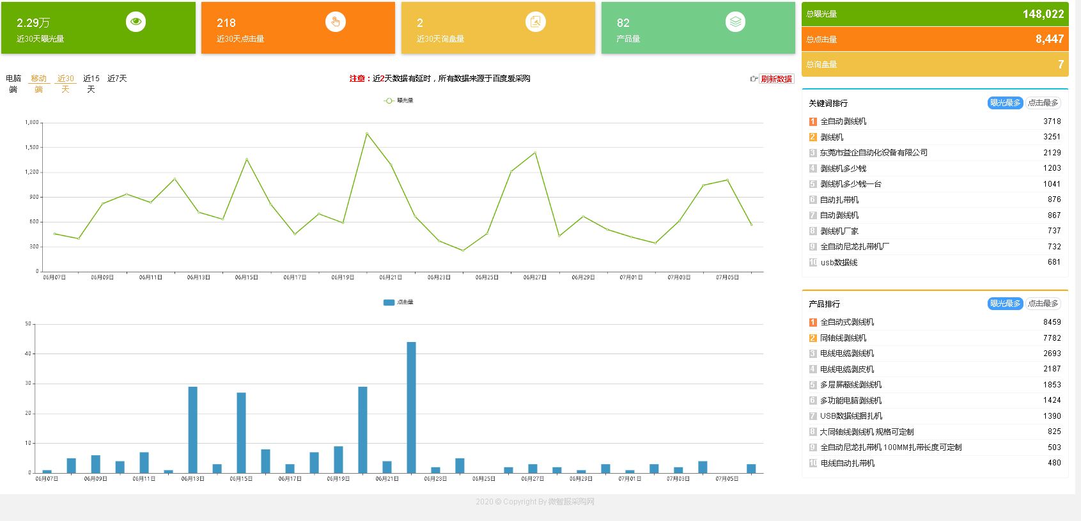Switch to the 近15天 time range

[x=91, y=84]
